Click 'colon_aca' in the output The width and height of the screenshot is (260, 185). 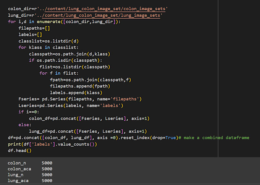(19, 169)
